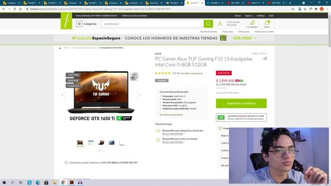Image resolution: width=331 pixels, height=186 pixels.
Task: Check availability for despacho a domicilio
Action: click(172, 134)
